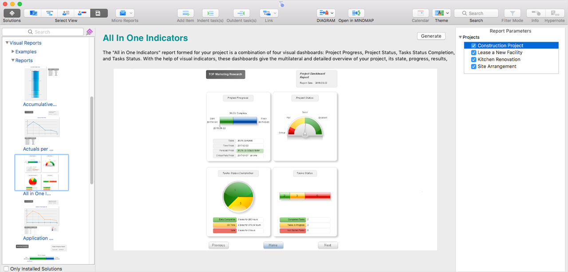Uncheck the Construction Project checkbox
This screenshot has height=272, width=568.
[x=474, y=46]
